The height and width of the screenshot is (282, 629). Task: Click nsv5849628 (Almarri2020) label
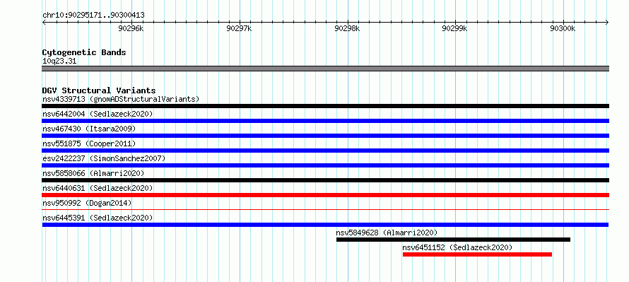[x=387, y=233]
